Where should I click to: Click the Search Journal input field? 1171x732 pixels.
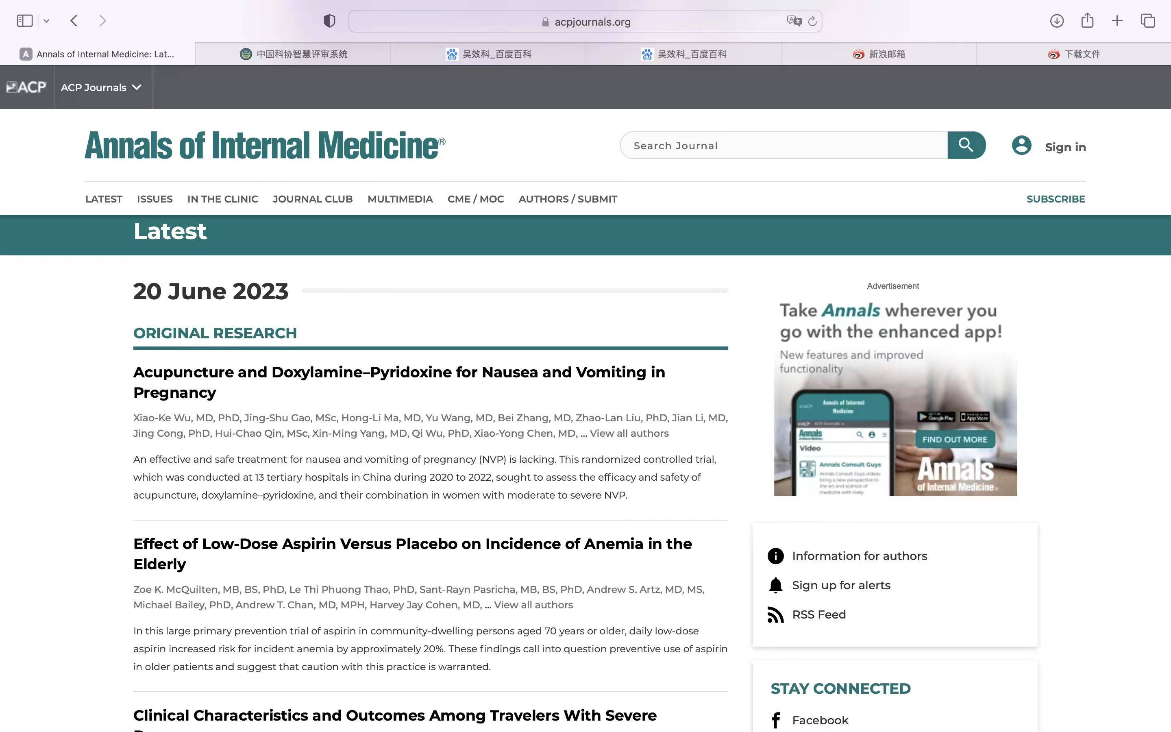(784, 145)
